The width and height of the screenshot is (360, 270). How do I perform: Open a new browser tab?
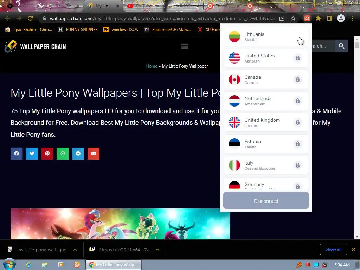pos(290,6)
